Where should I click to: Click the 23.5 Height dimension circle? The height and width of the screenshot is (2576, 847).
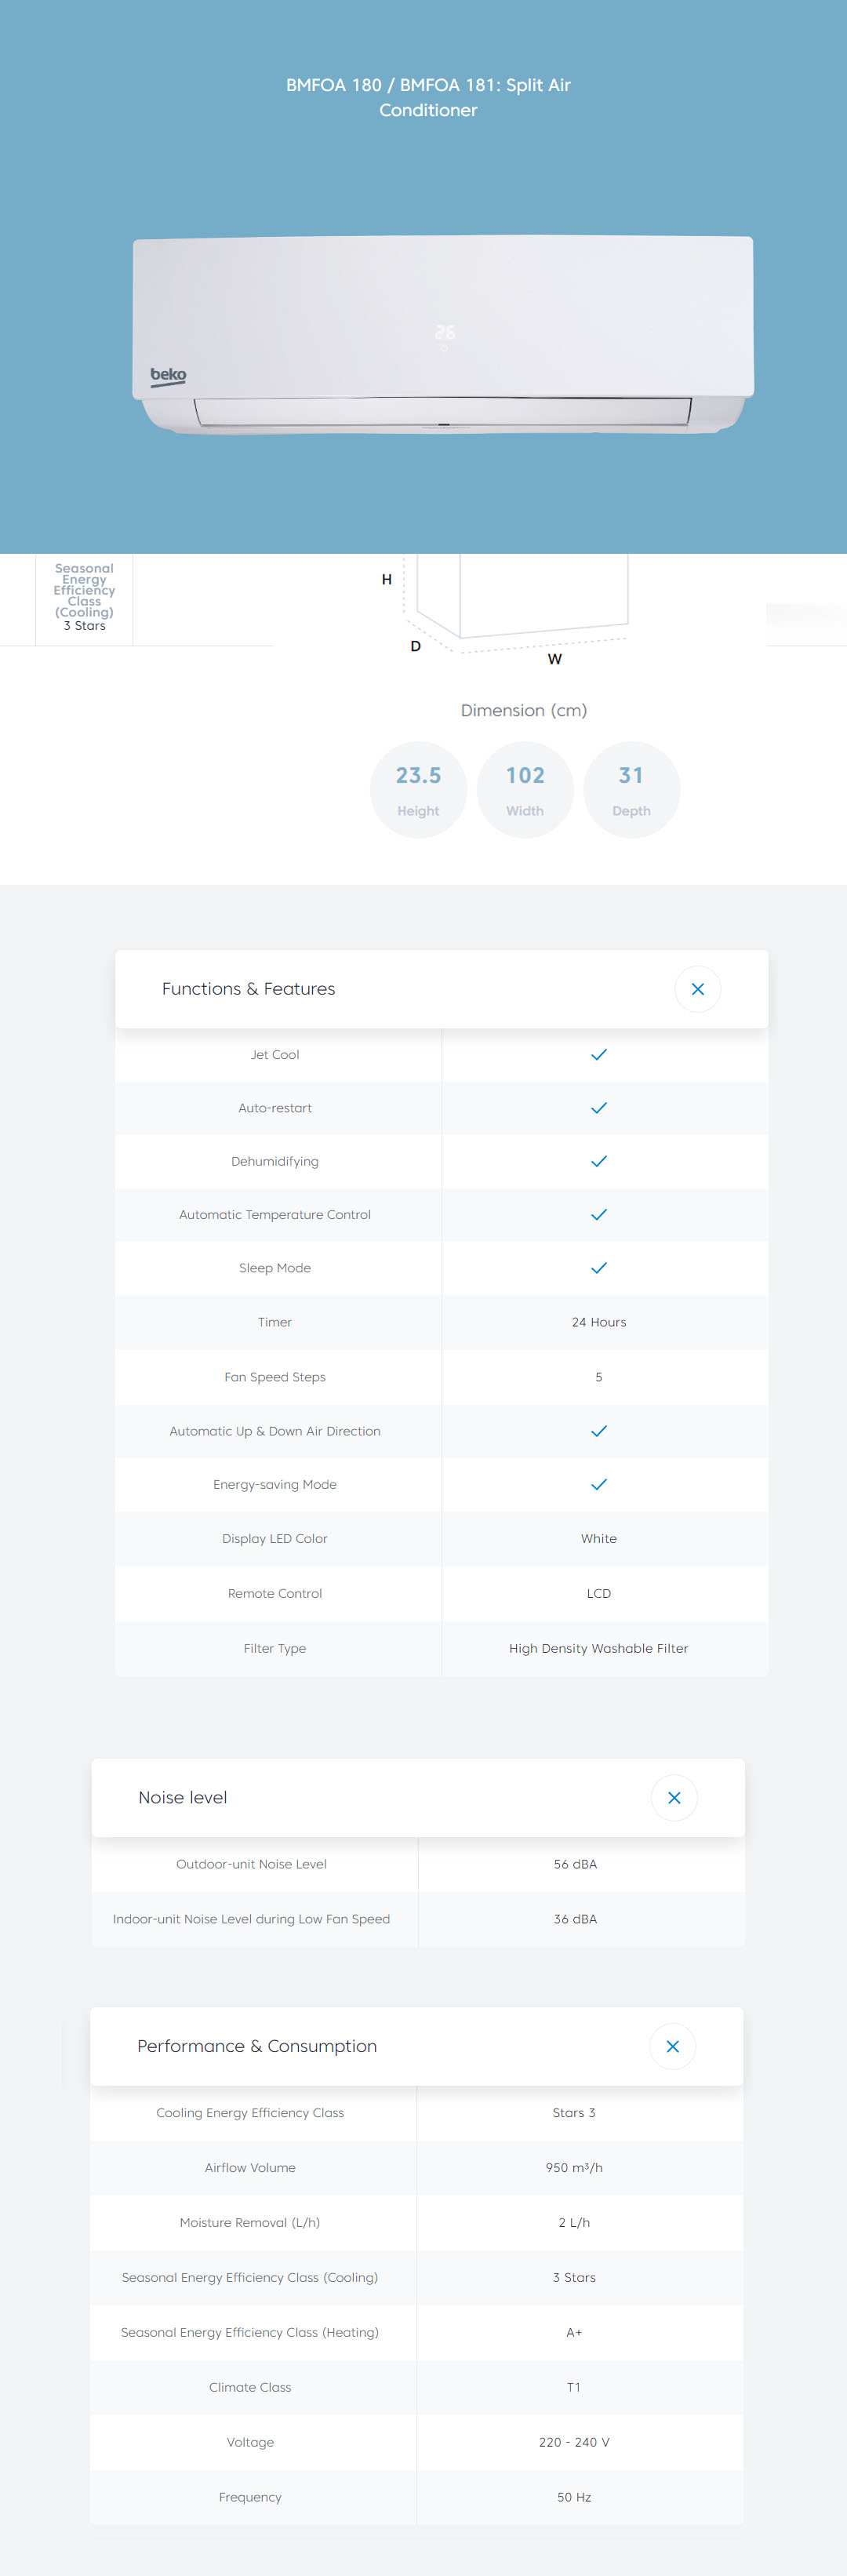pos(418,790)
